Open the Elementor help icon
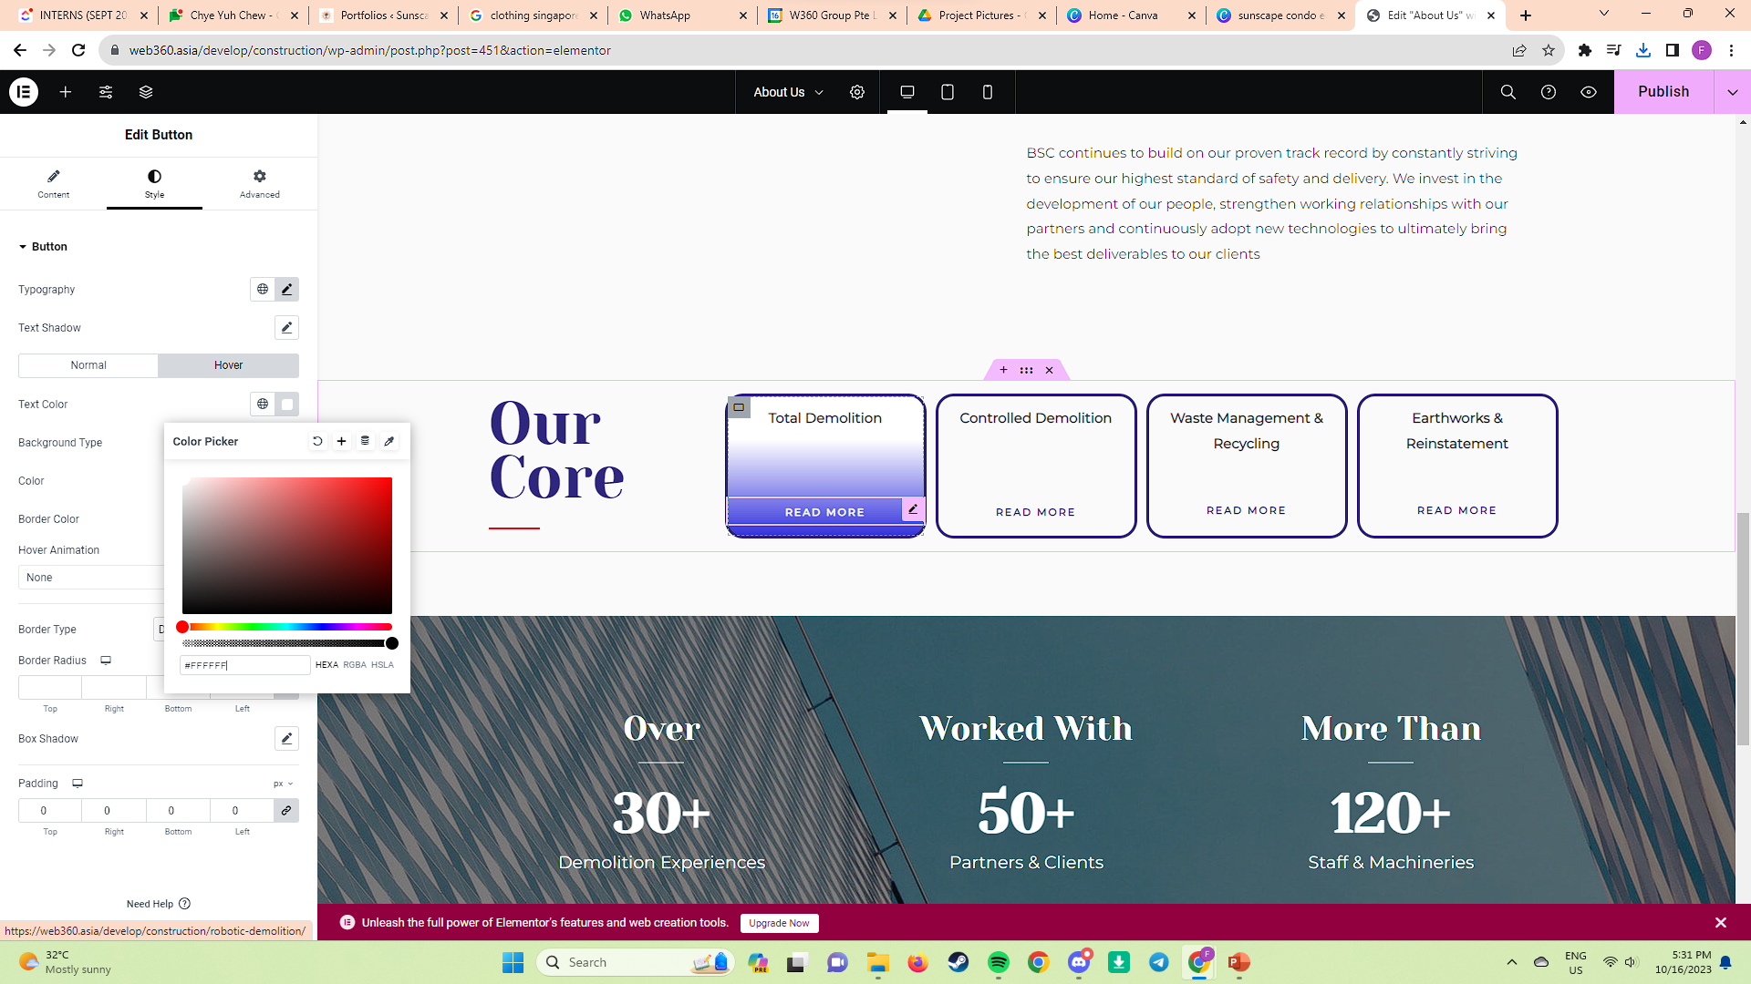1751x984 pixels. click(x=1549, y=92)
